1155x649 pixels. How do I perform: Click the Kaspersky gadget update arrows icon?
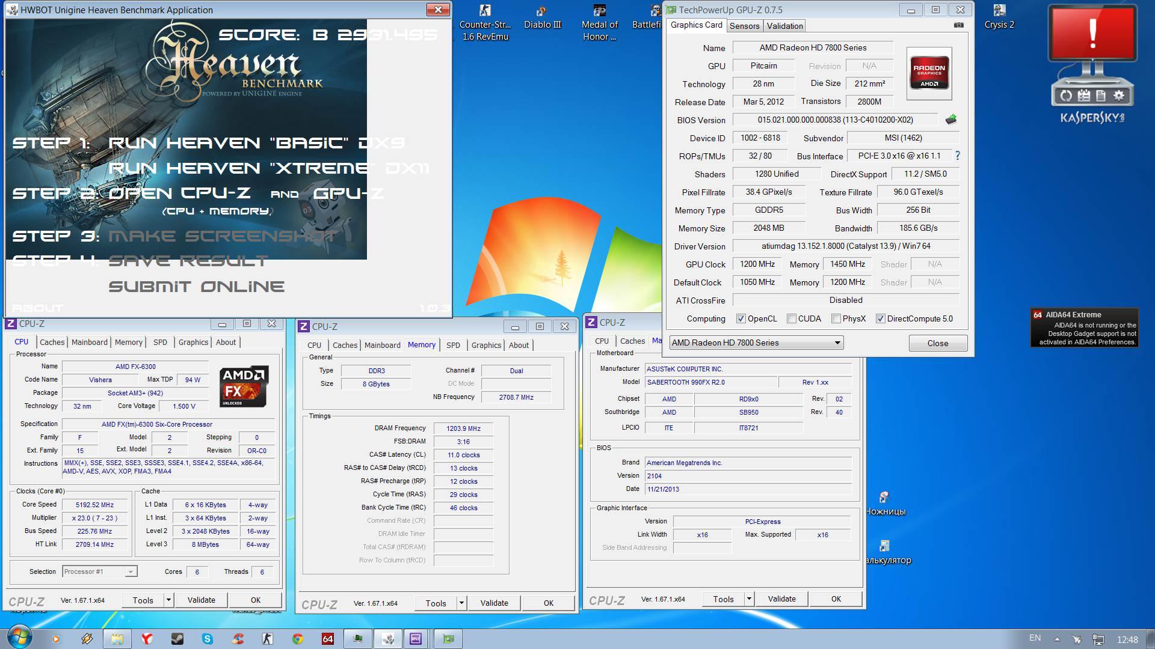pos(1066,95)
